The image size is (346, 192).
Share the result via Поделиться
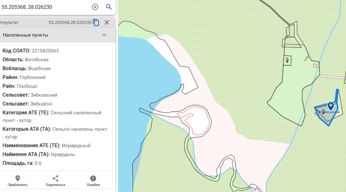(55, 181)
